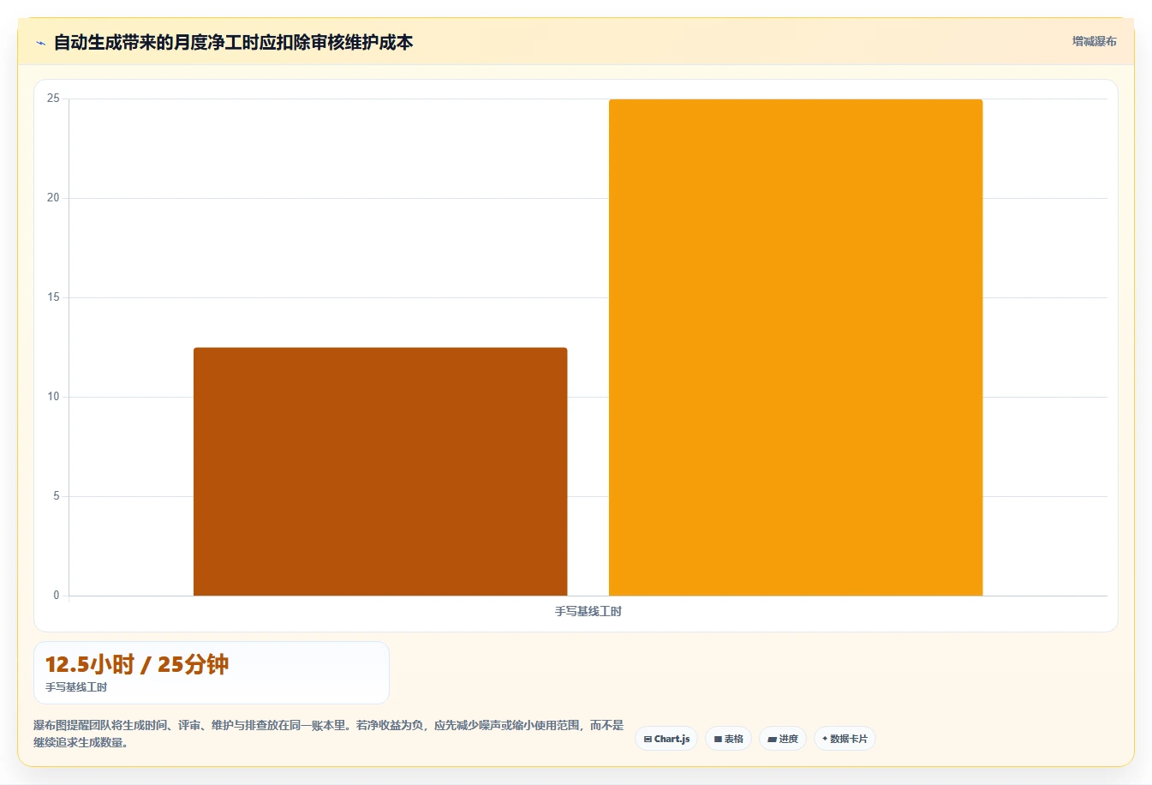This screenshot has width=1152, height=785.
Task: Click the description paragraph starting 瀑布图提醒团队
Action: pos(329,734)
